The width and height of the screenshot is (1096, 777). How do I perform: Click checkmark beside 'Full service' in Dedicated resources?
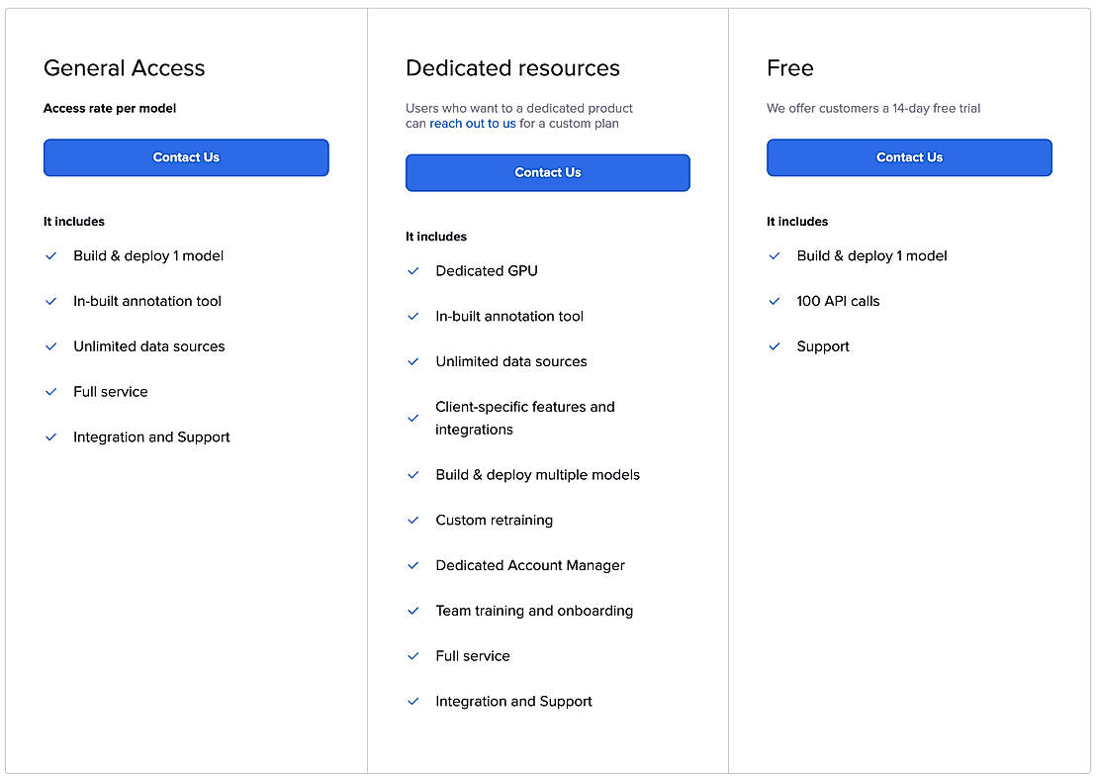pyautogui.click(x=413, y=656)
